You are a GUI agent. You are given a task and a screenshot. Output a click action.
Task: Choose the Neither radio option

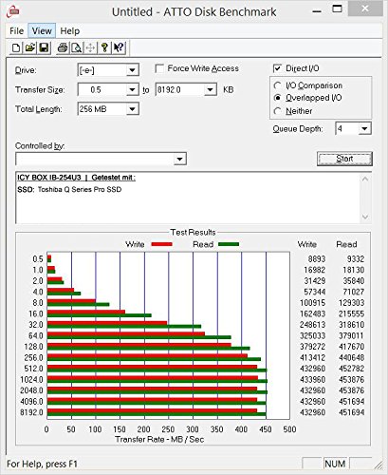[277, 111]
